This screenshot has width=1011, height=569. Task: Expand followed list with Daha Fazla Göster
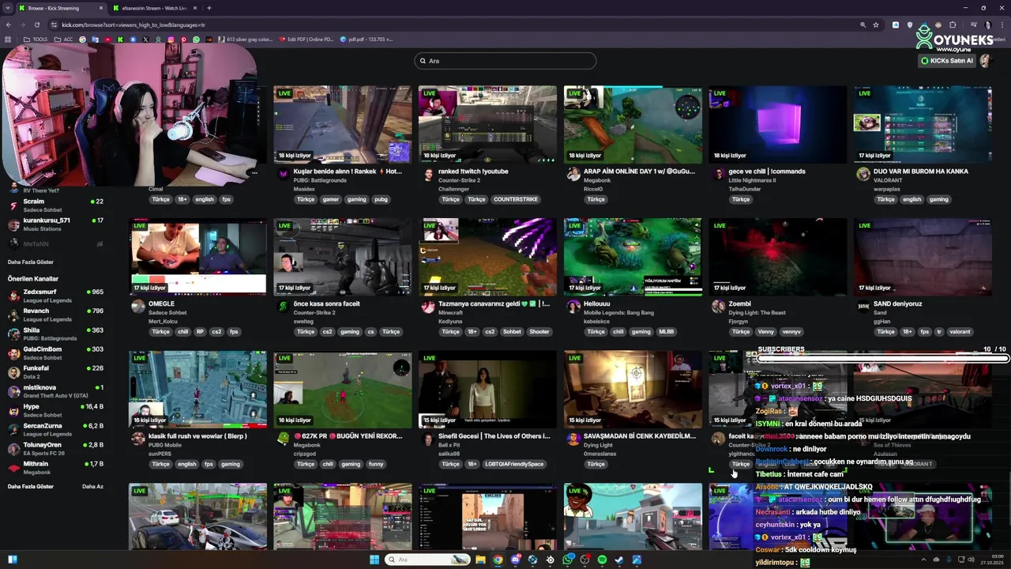31,262
